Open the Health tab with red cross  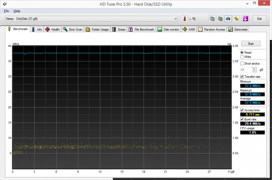52,29
